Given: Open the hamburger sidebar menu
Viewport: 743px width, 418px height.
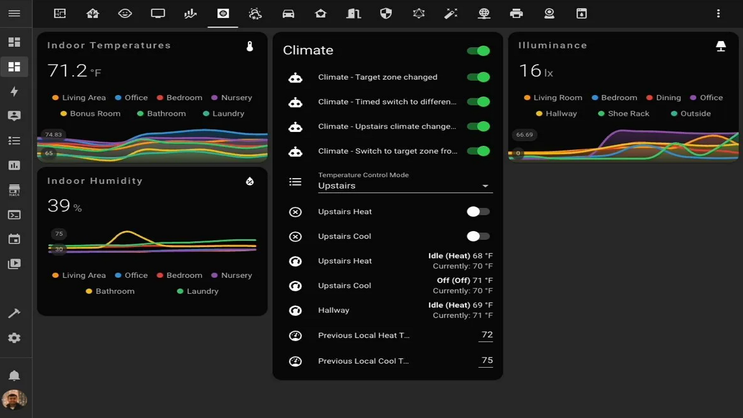Looking at the screenshot, I should pos(14,14).
